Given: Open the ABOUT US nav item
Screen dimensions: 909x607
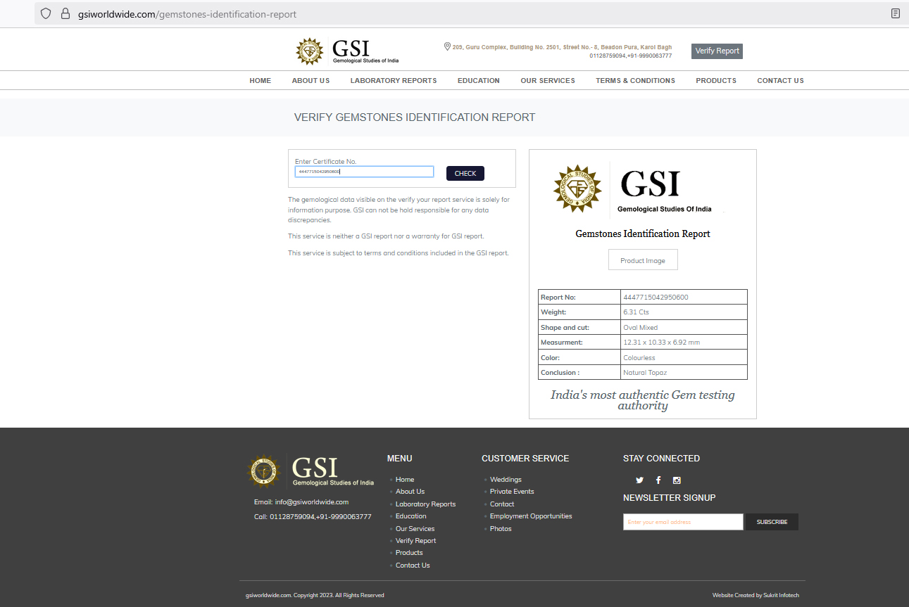Looking at the screenshot, I should pos(311,81).
